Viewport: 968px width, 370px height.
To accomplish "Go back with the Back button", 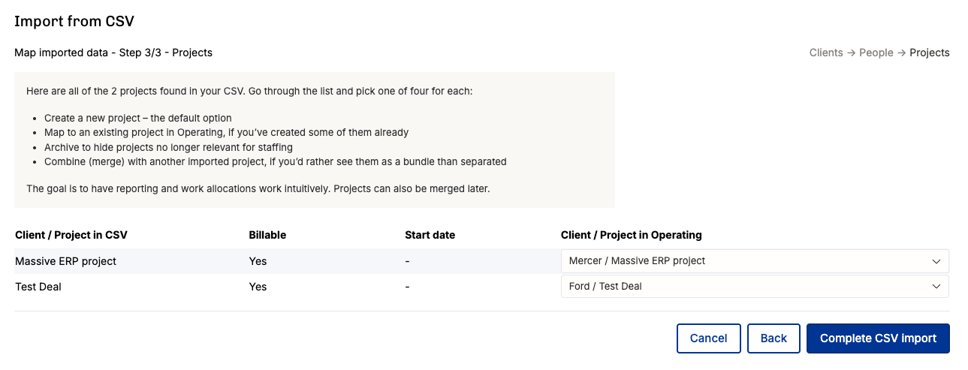I will [773, 338].
